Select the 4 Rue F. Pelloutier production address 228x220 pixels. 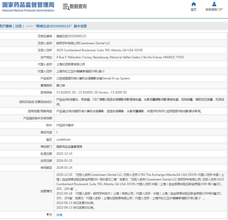pyautogui.click(x=120, y=57)
